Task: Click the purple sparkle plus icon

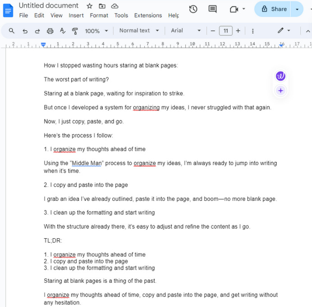Action: click(280, 91)
